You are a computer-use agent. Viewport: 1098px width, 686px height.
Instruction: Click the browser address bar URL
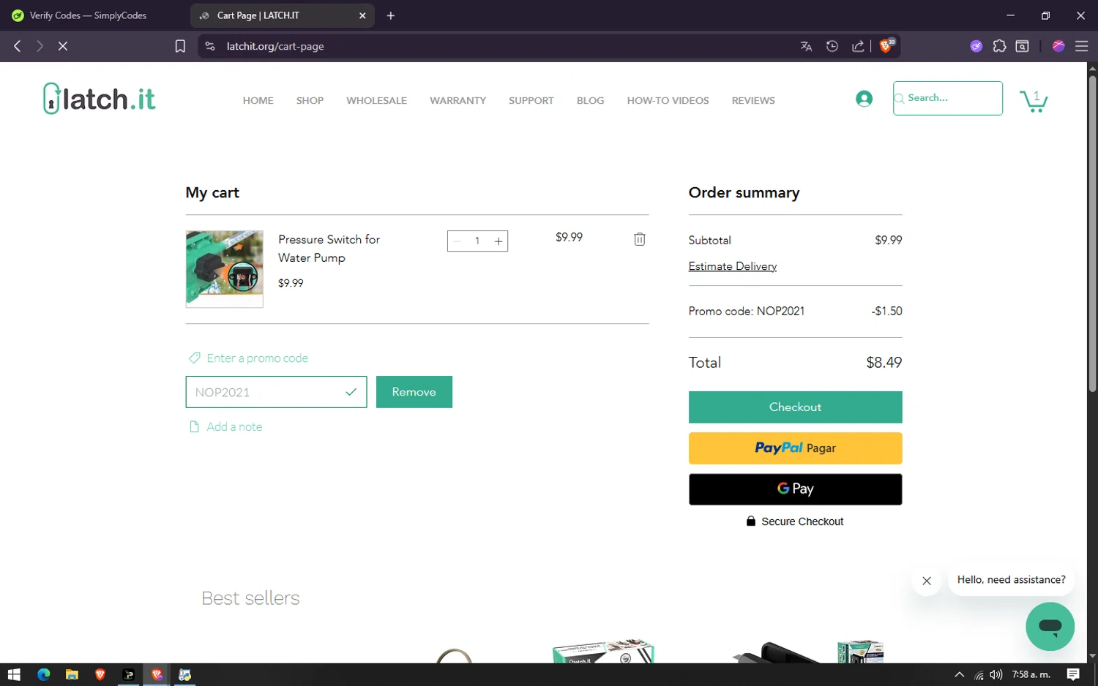click(275, 46)
